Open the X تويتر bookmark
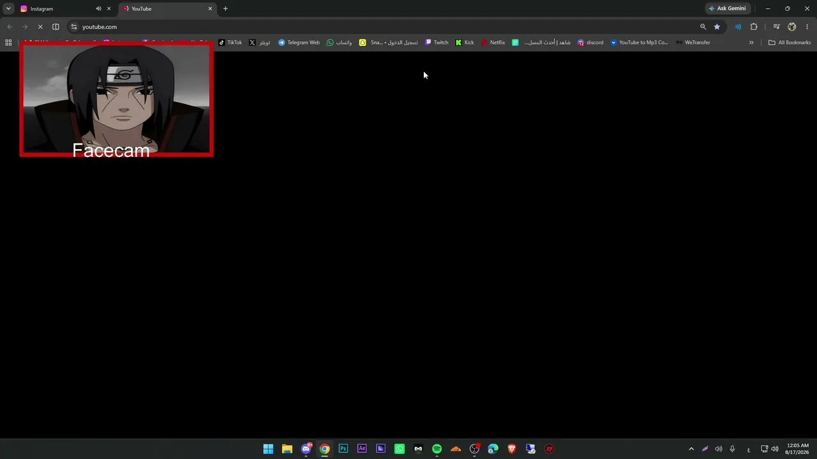 260,43
